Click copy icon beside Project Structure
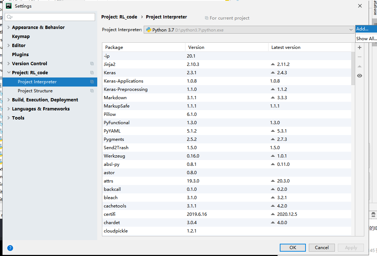 92,91
